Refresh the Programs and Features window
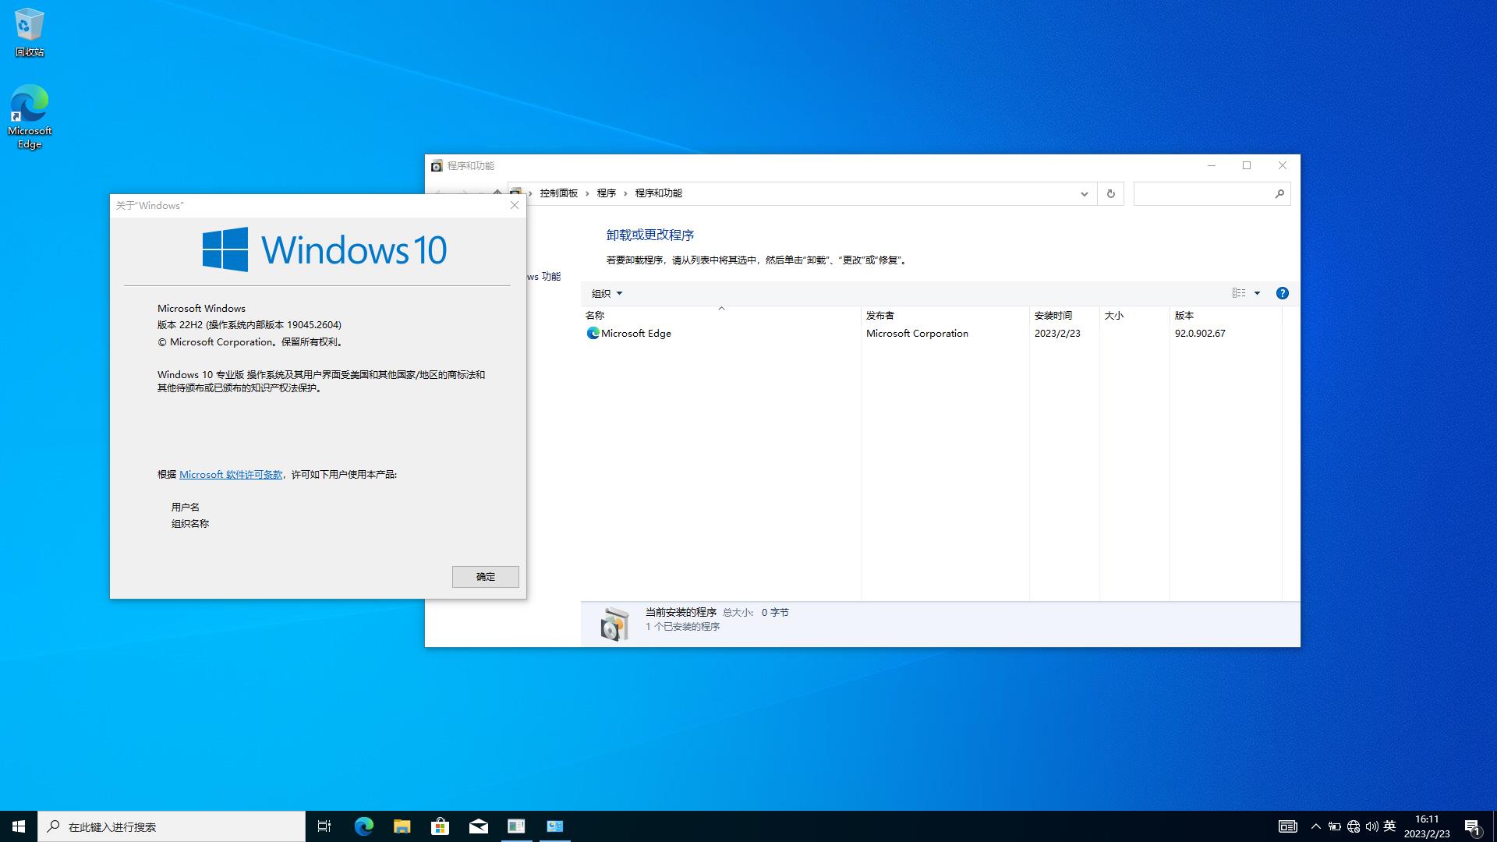Screen dimensions: 1497x842 (x=1111, y=194)
